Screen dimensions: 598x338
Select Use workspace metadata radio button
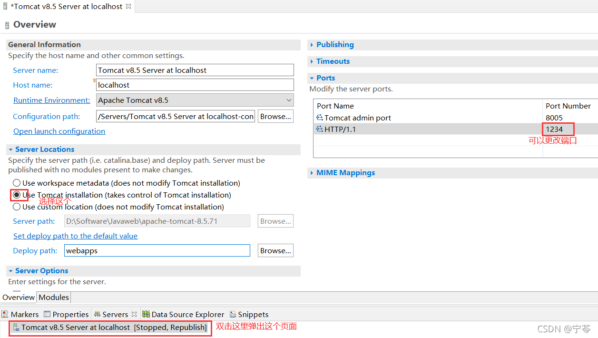click(x=17, y=183)
